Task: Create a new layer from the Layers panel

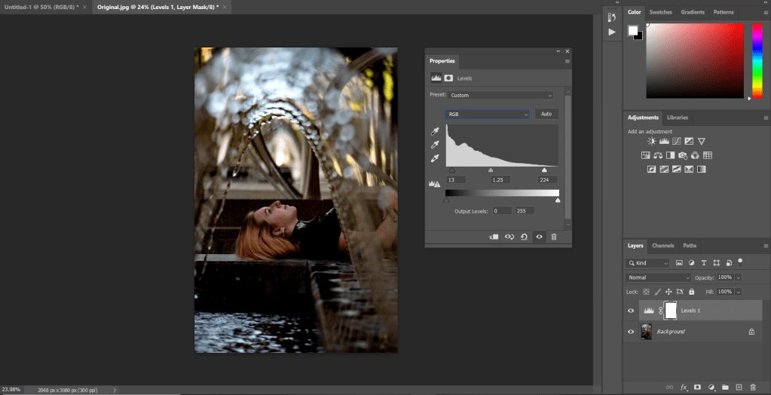Action: click(x=739, y=387)
